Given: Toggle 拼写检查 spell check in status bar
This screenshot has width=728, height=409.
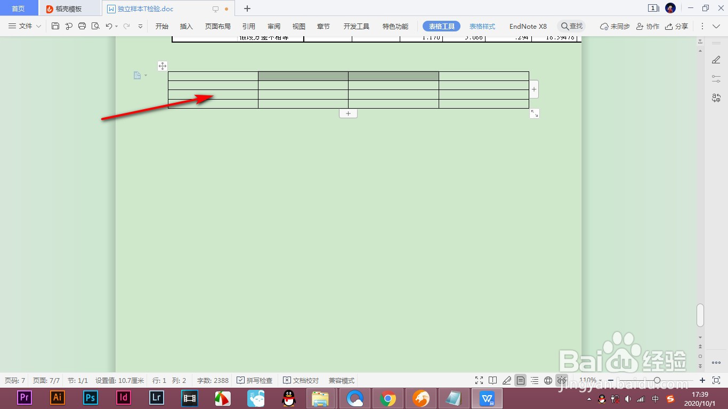Looking at the screenshot, I should click(255, 380).
